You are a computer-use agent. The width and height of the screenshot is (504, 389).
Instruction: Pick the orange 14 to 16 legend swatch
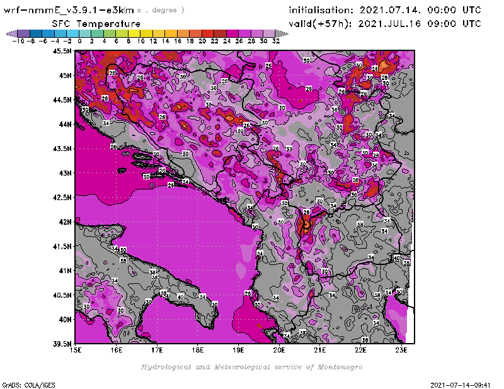tap(171, 33)
